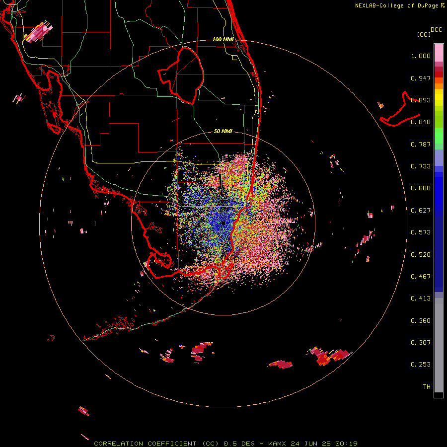Click the green segment of the color bar
Viewport: 447px width, 447px height.
click(x=439, y=136)
